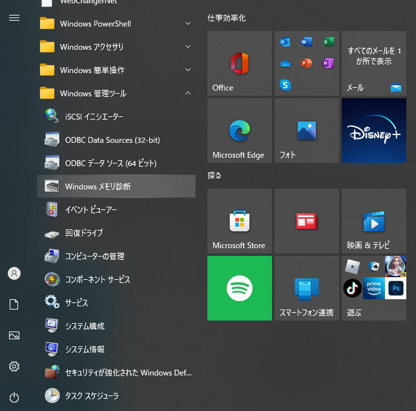The image size is (416, 411).
Task: Open サービス in the apps list
Action: [x=116, y=302]
